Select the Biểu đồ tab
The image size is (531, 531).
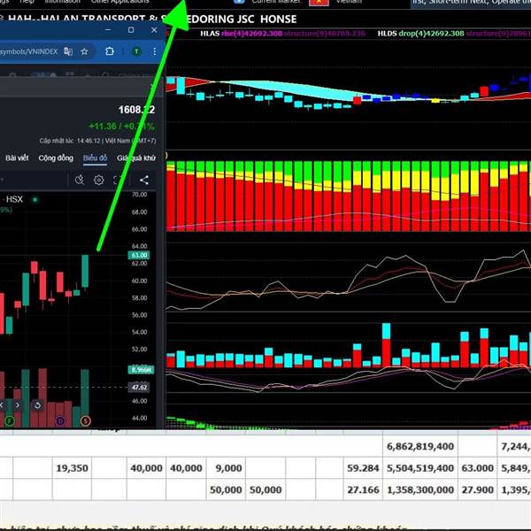[96, 158]
